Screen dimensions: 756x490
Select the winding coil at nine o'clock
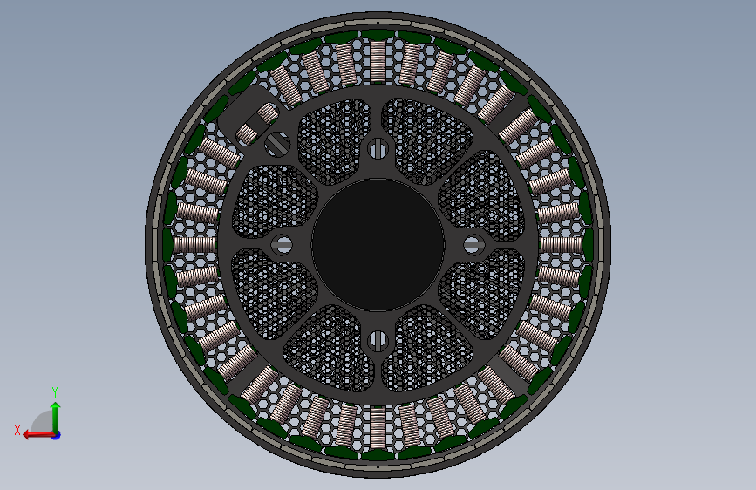(x=194, y=245)
